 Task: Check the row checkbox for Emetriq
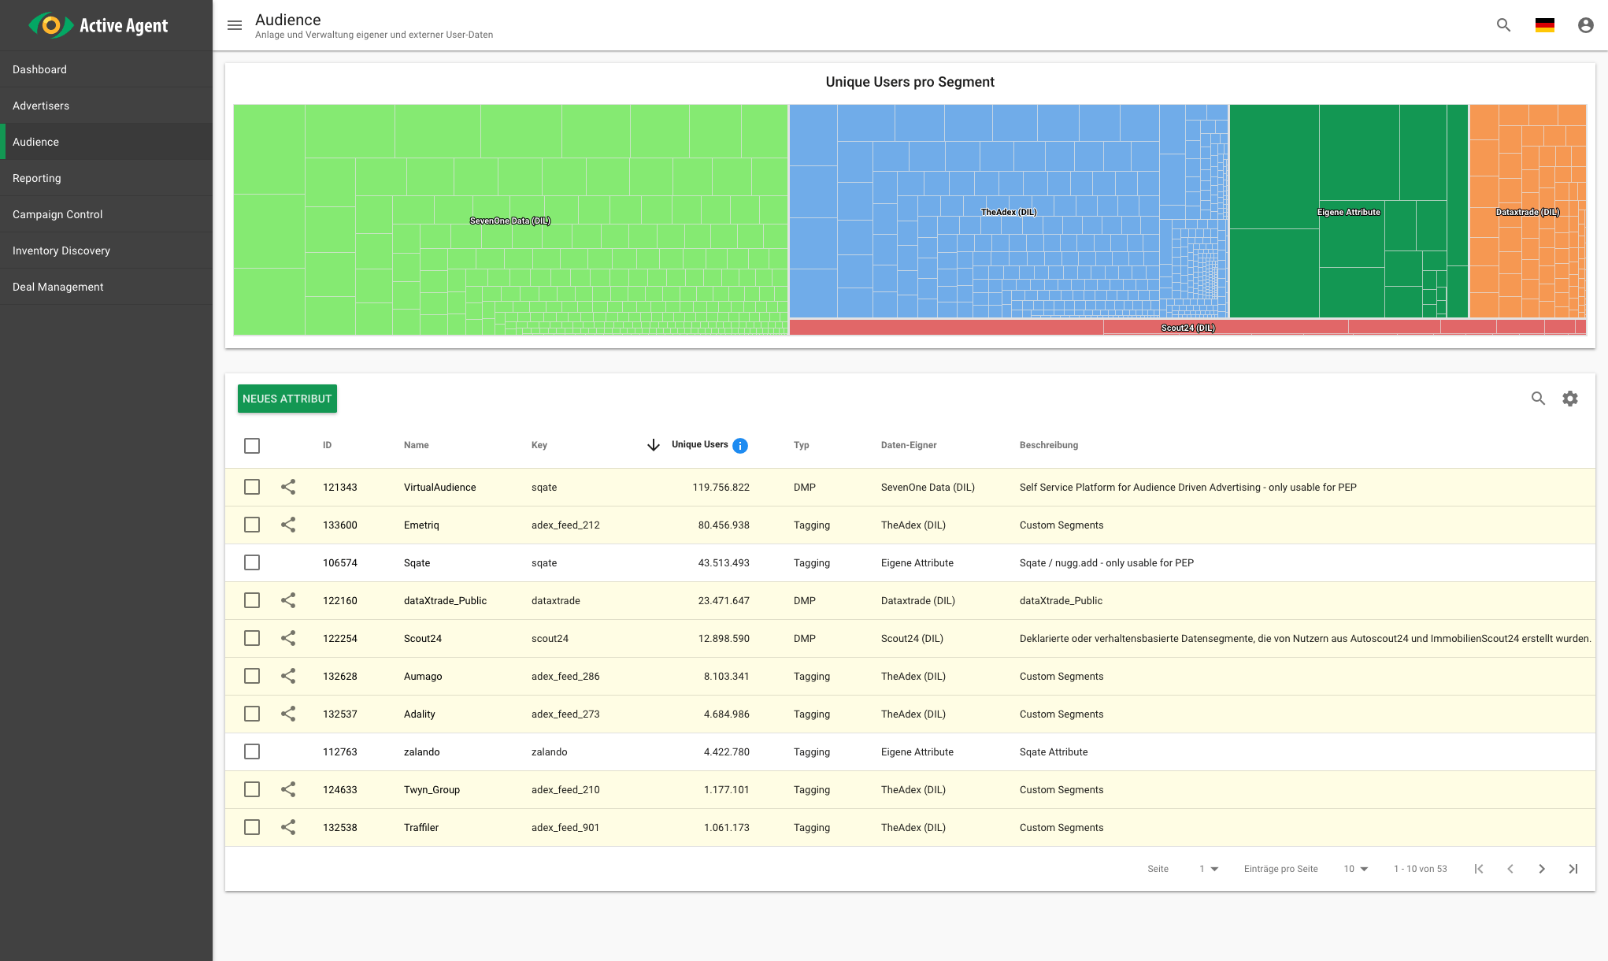tap(252, 525)
